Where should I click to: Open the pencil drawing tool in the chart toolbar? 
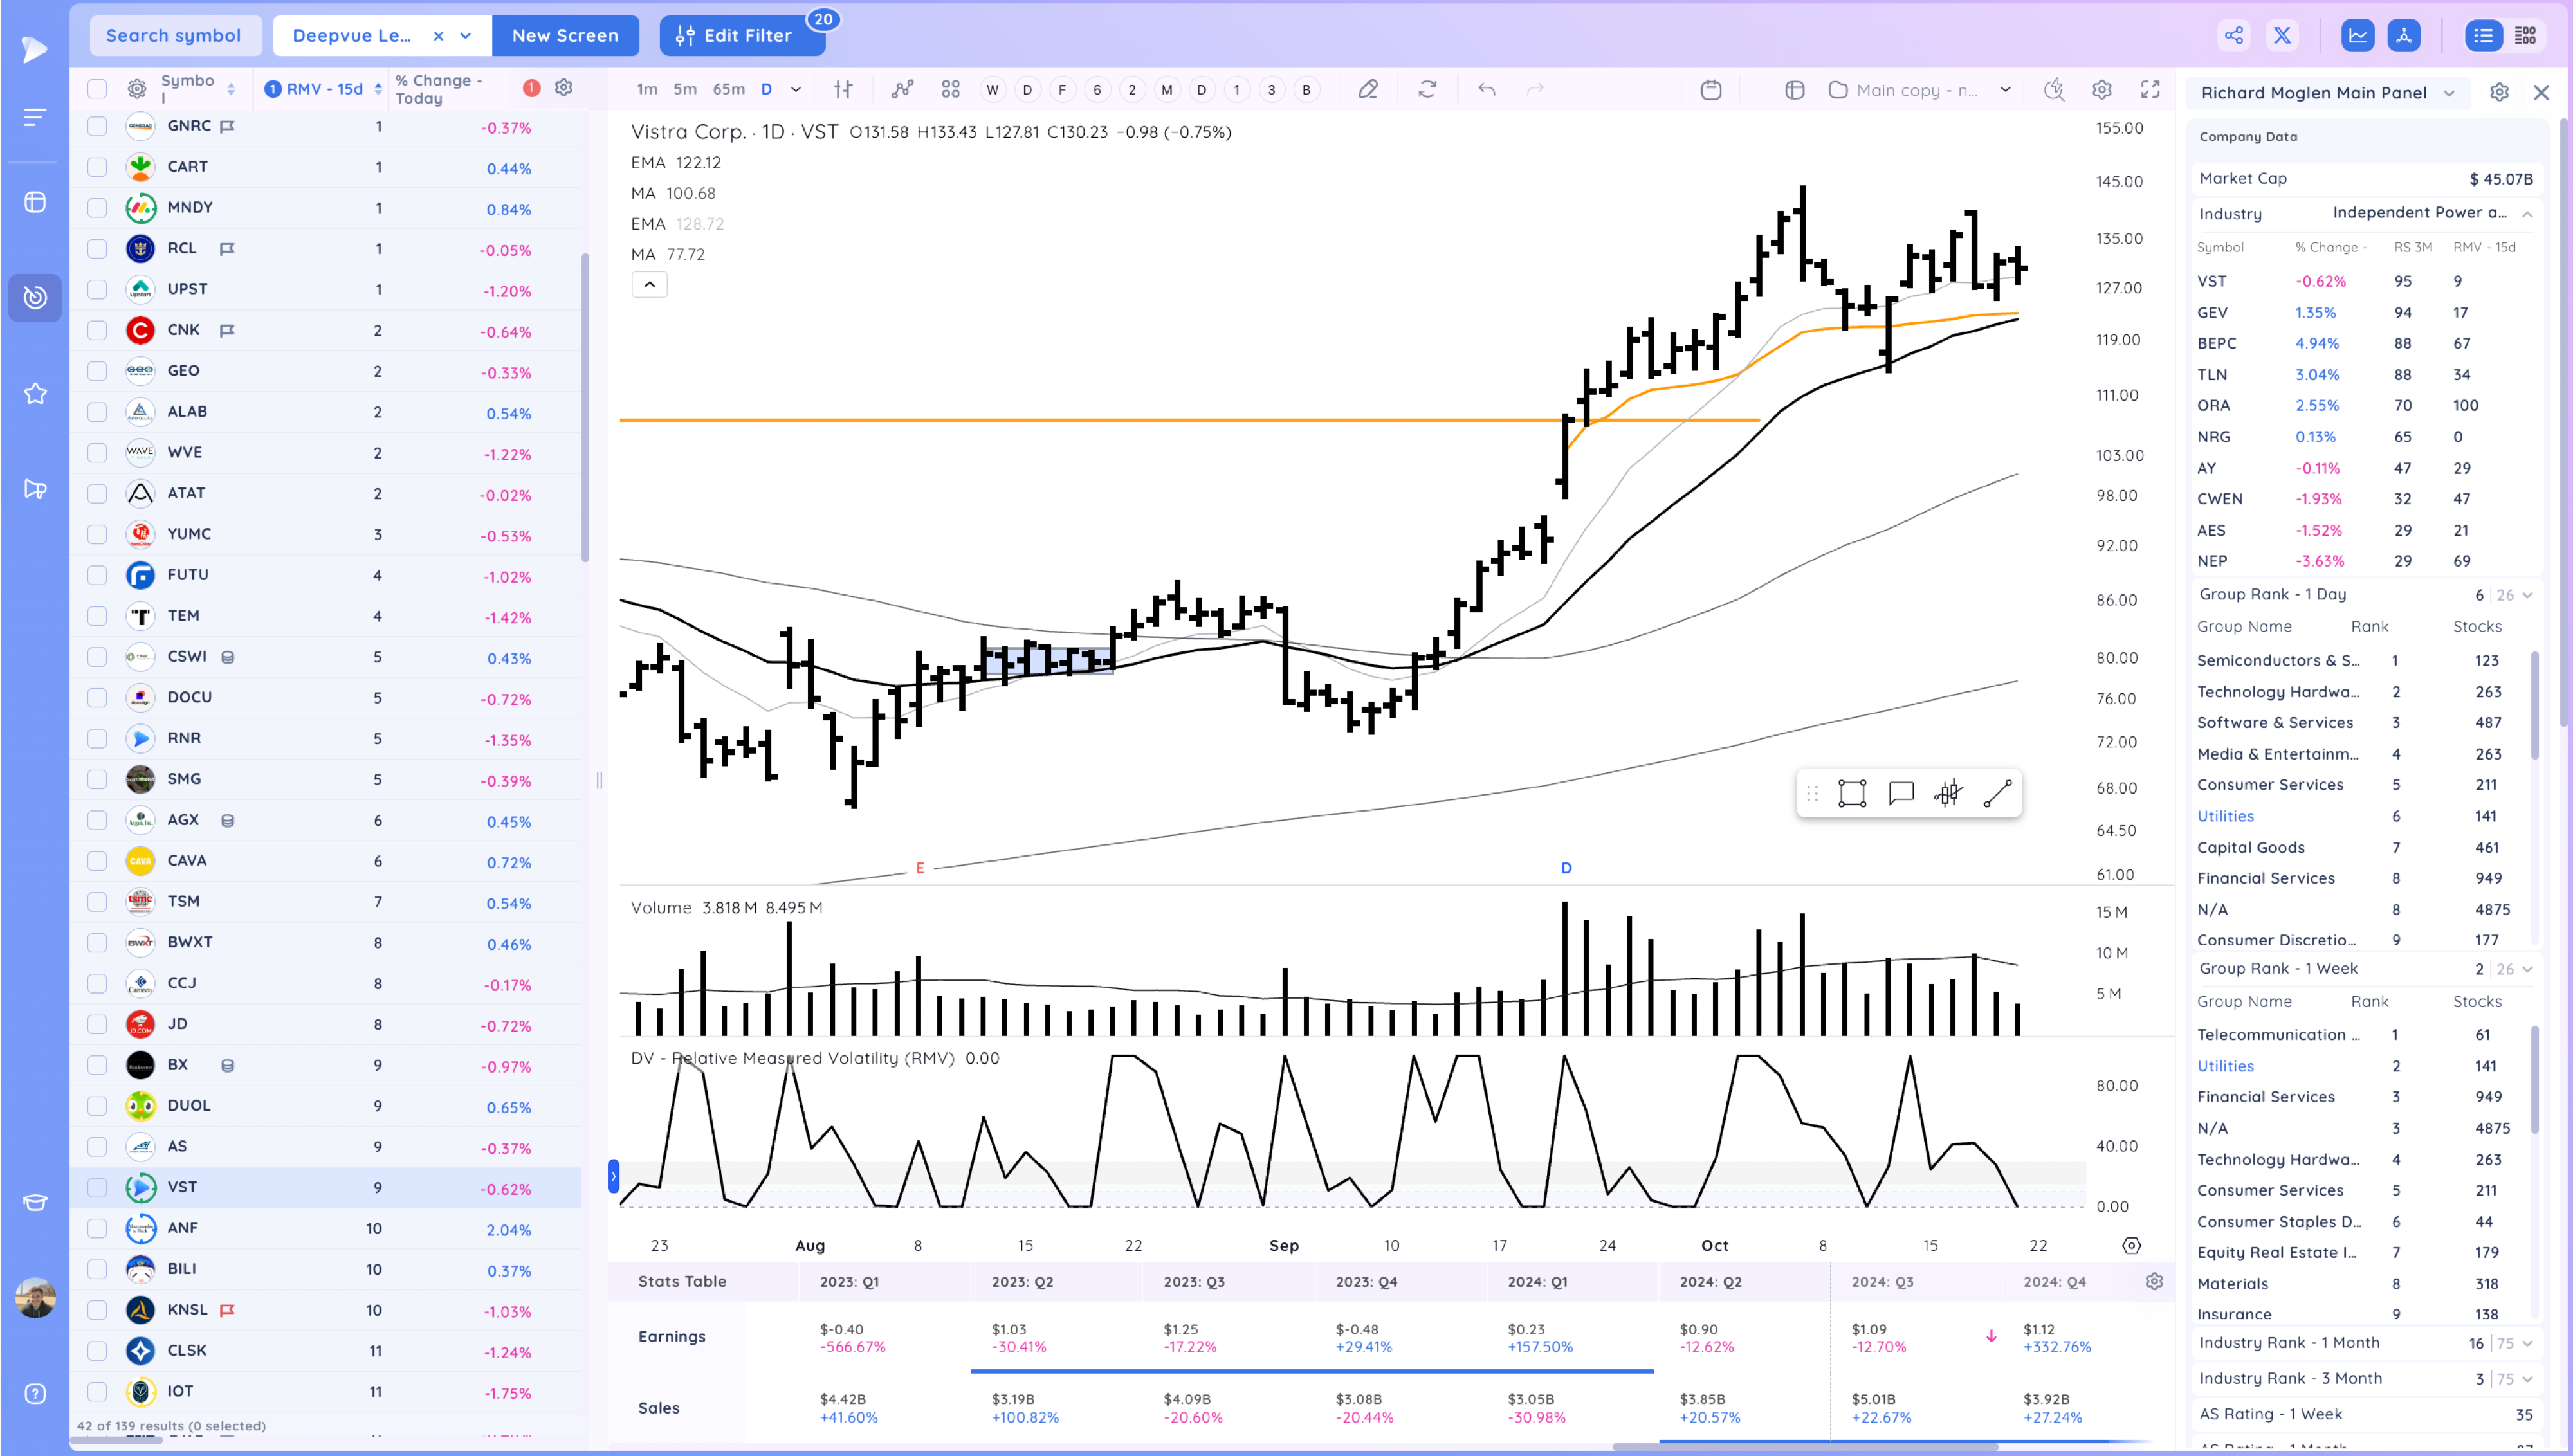(1367, 89)
